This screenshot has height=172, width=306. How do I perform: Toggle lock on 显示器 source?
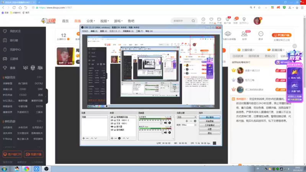point(115,127)
